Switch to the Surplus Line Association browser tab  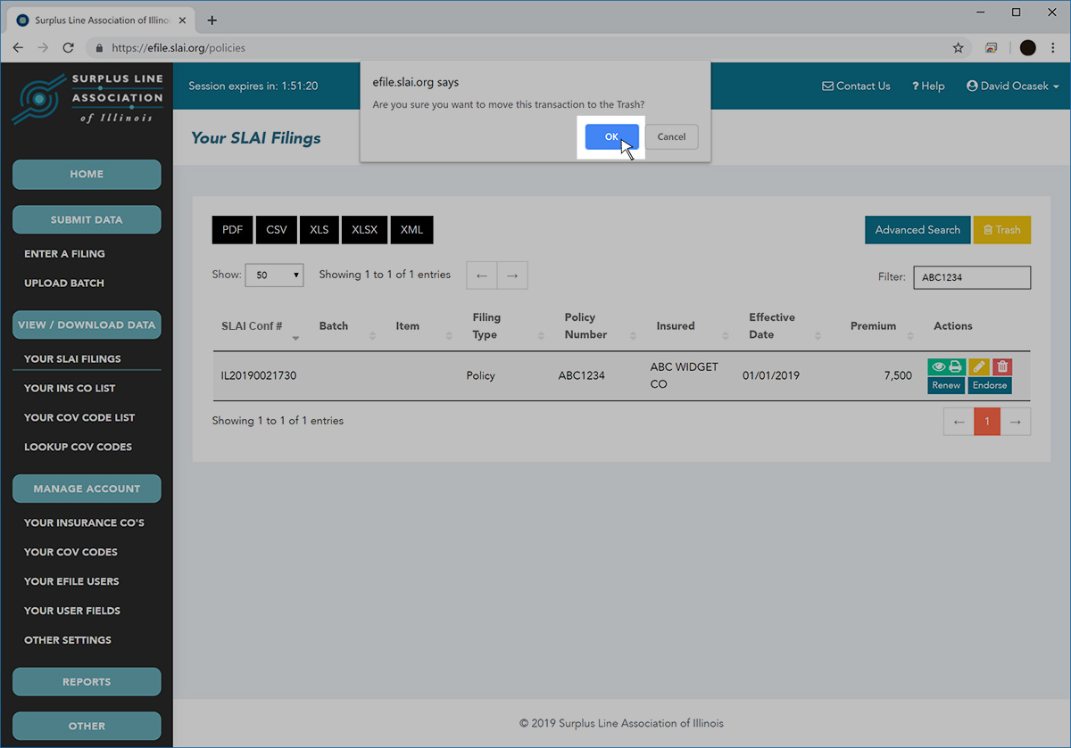coord(98,19)
